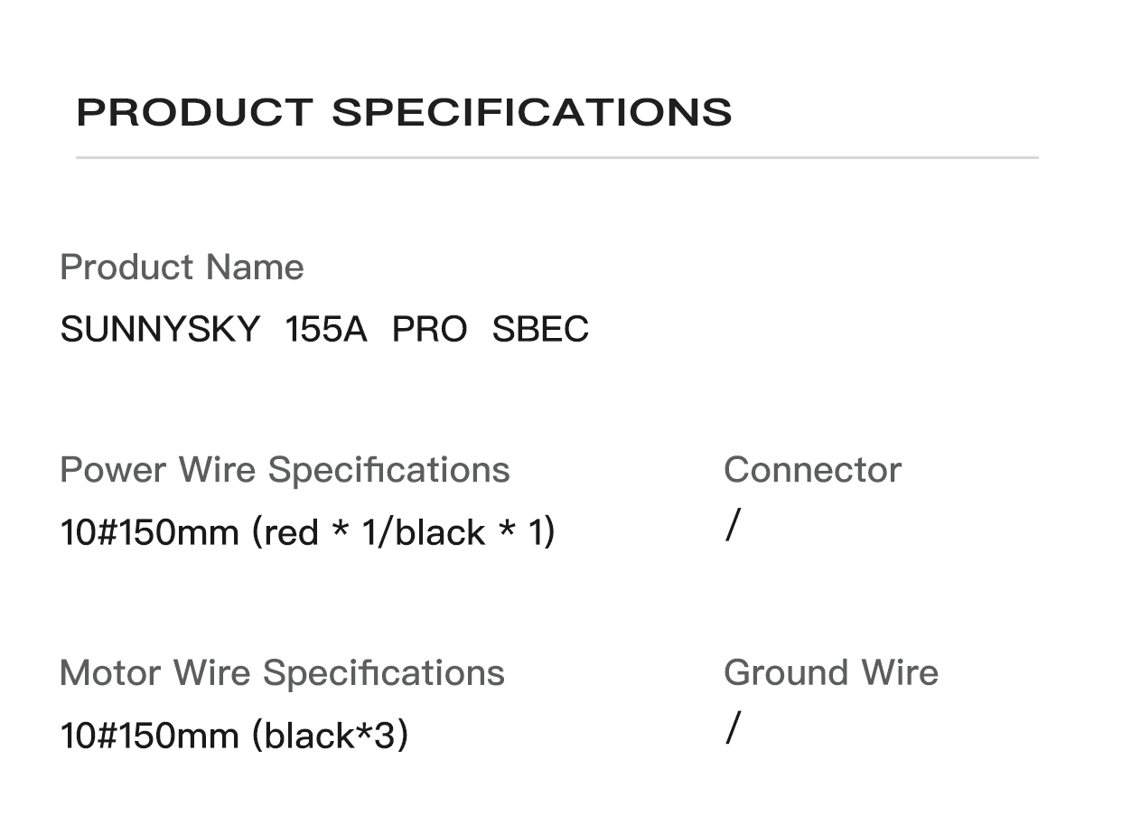Click the word PRODUCT in the heading
Image resolution: width=1122 pixels, height=816 pixels.
click(x=193, y=112)
